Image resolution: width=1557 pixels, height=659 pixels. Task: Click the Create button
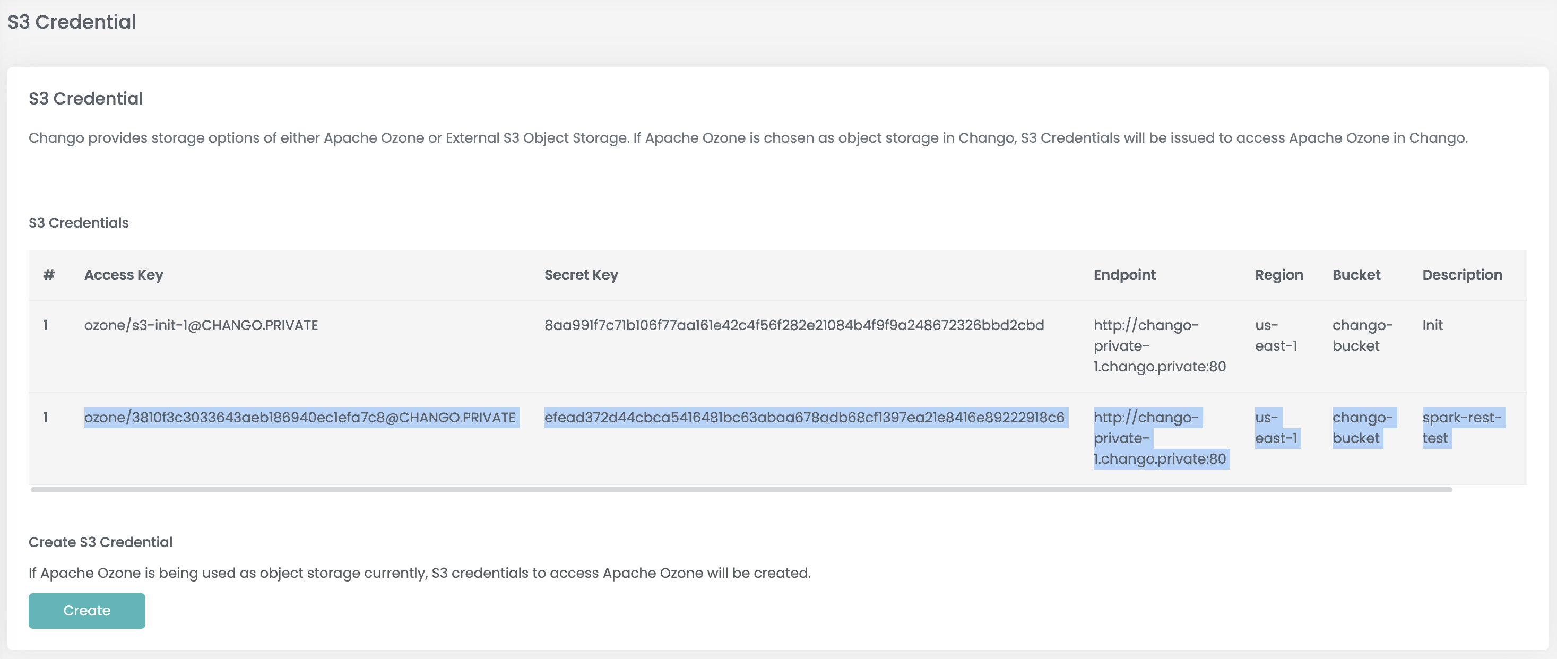[x=87, y=611]
